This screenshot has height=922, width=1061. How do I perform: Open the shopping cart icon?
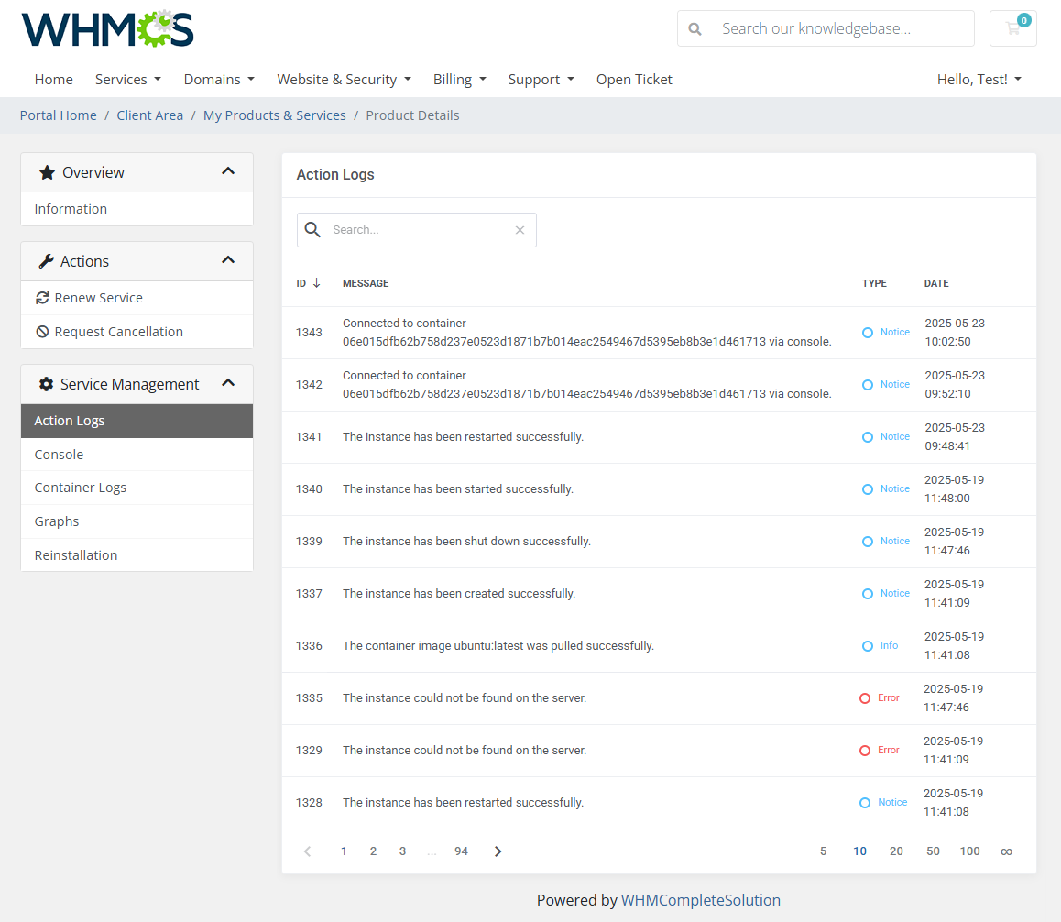[1012, 28]
